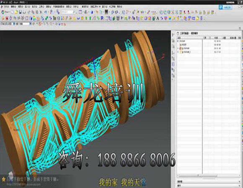Click the black X delete icon
The width and height of the screenshot is (243, 188).
coord(41,12)
